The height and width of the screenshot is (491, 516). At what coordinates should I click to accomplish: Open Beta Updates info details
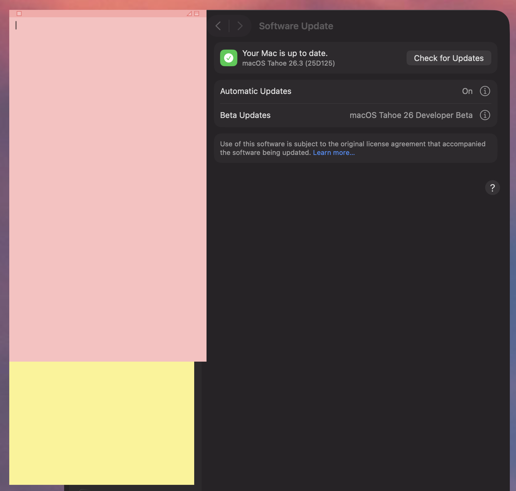(x=485, y=115)
